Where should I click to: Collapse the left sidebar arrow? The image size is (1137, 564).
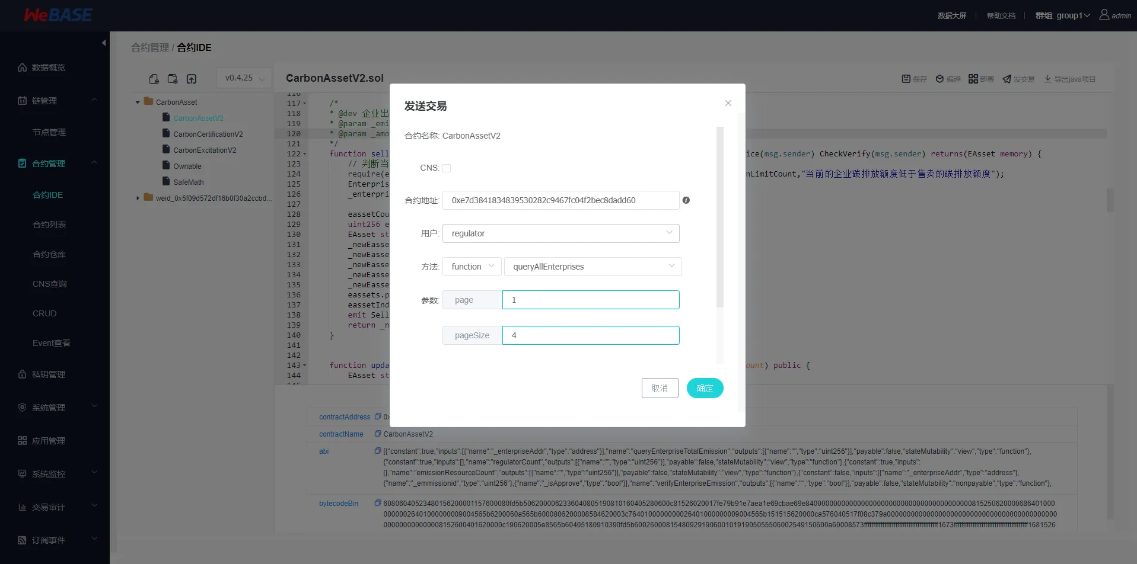pyautogui.click(x=104, y=43)
